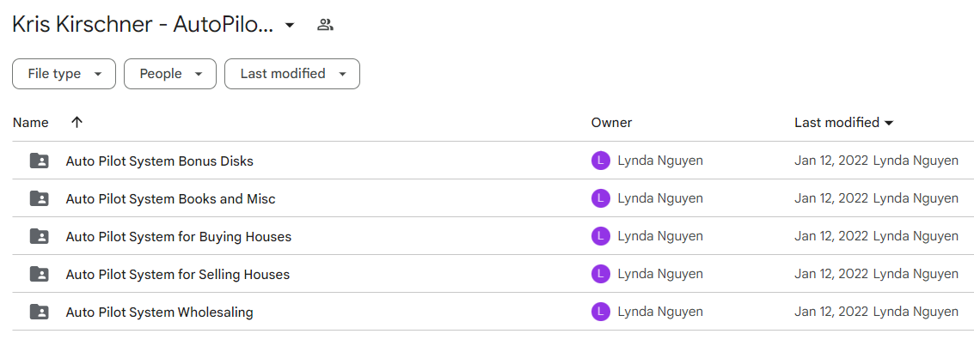Click the Name column header

(x=30, y=123)
